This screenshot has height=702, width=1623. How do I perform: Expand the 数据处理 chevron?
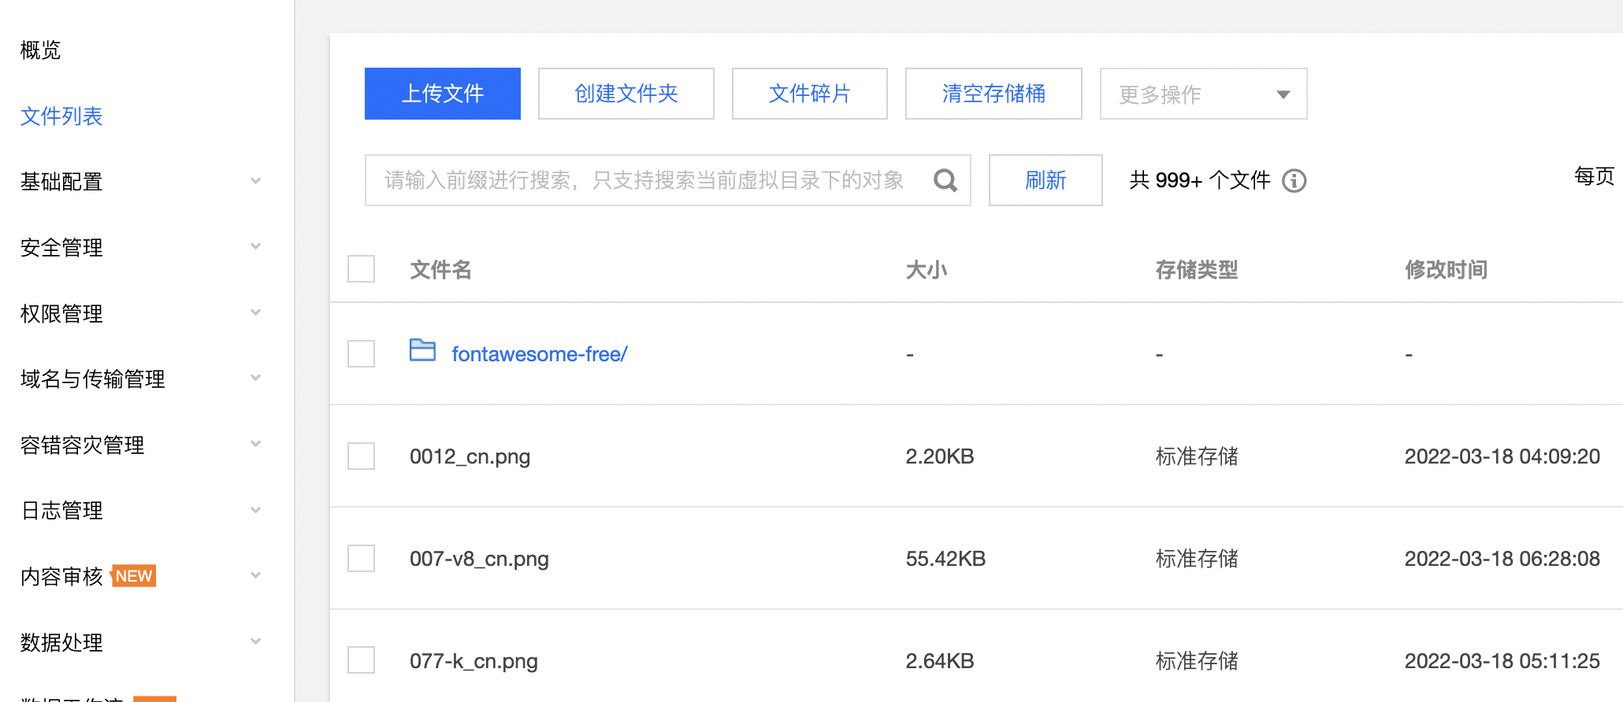[x=255, y=642]
